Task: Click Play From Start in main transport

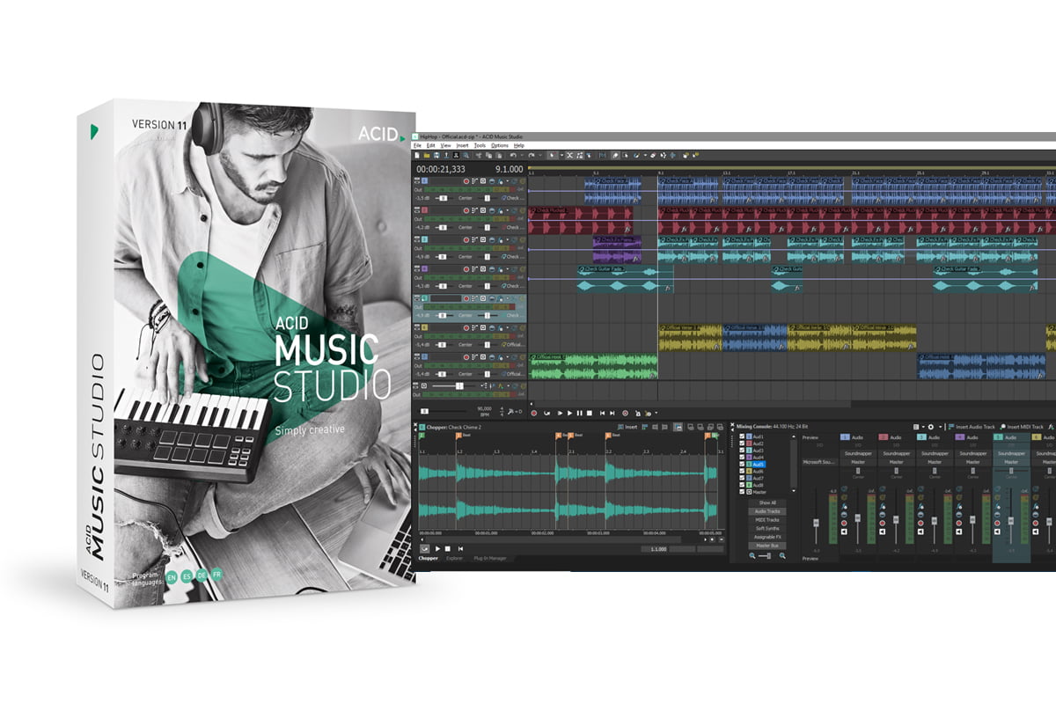Action: (560, 413)
